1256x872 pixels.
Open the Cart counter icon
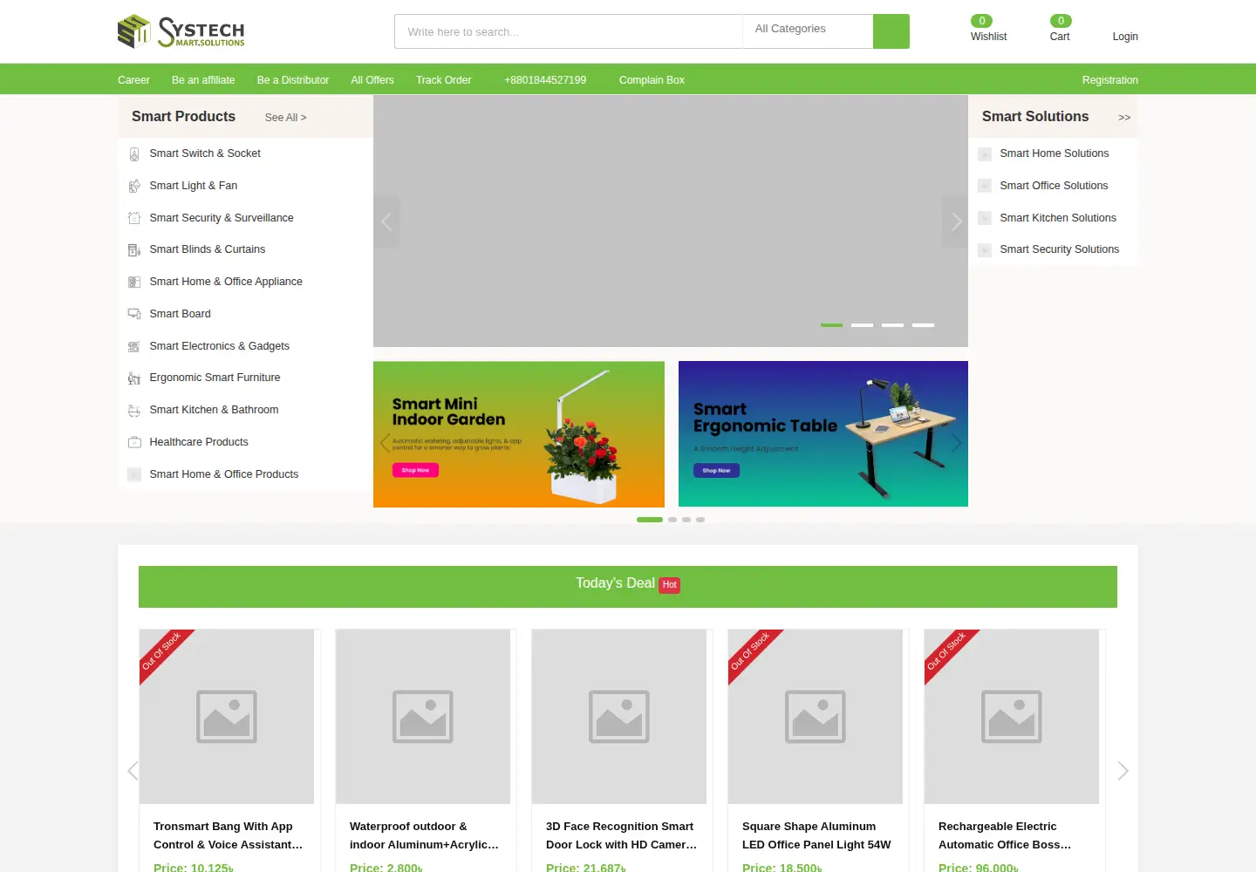click(x=1061, y=21)
